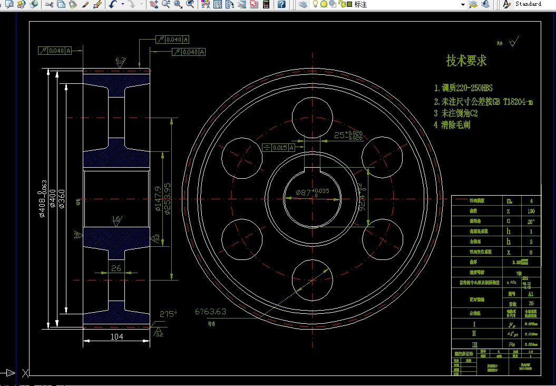Click Zoom Previous icon
This screenshot has width=556, height=386.
[190, 4]
